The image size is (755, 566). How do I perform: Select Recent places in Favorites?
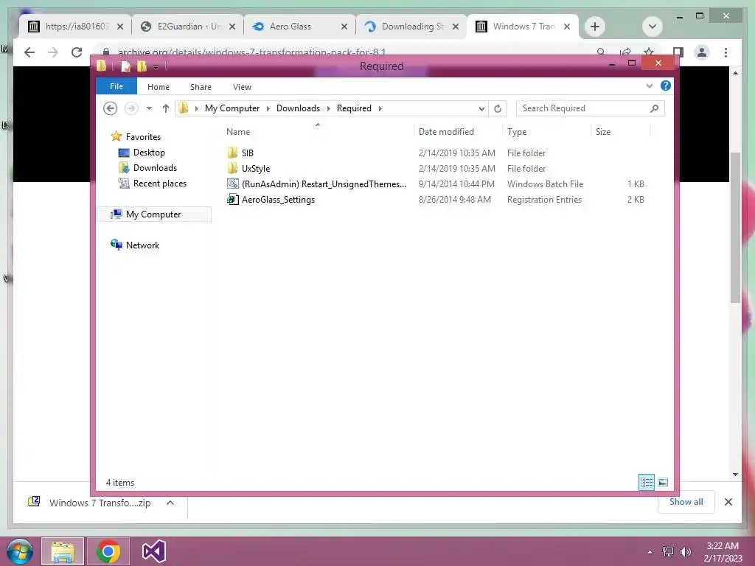(x=160, y=184)
